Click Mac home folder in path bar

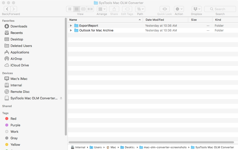coord(111,148)
